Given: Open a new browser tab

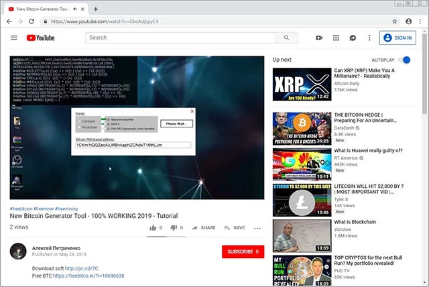Looking at the screenshot, I should tap(96, 9).
